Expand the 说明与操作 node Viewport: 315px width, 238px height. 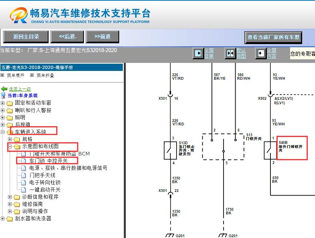click(10, 212)
